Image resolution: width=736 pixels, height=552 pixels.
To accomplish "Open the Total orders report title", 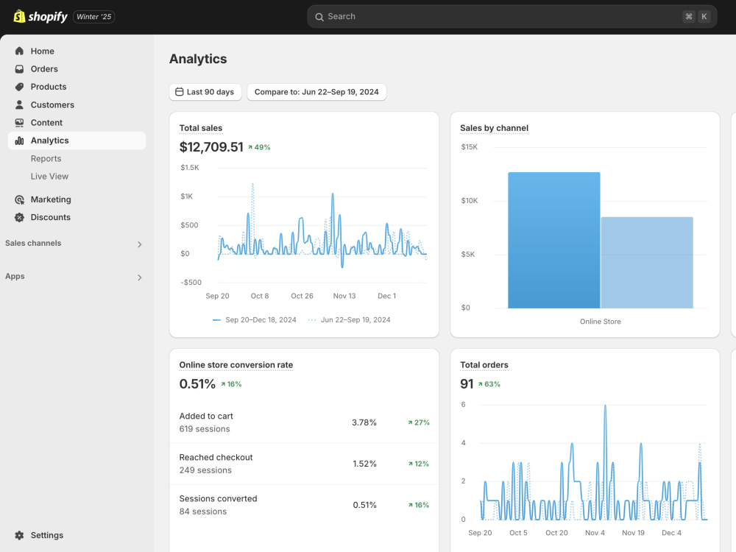I will coord(484,365).
